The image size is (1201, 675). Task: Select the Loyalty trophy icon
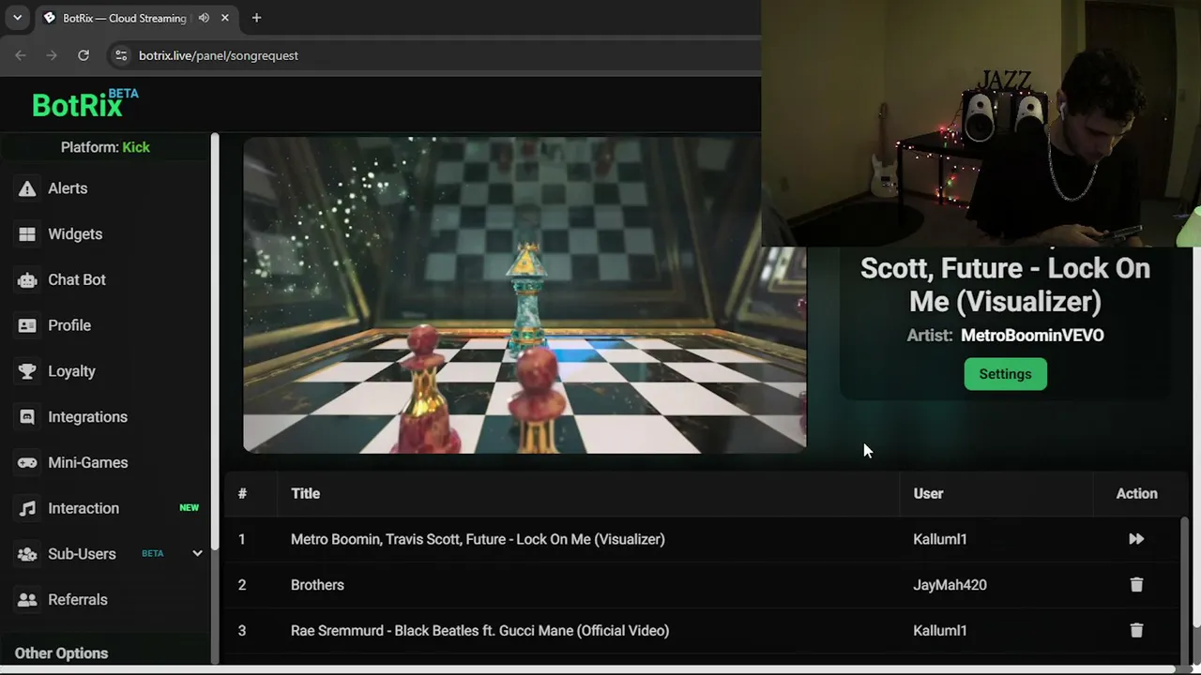(x=27, y=371)
